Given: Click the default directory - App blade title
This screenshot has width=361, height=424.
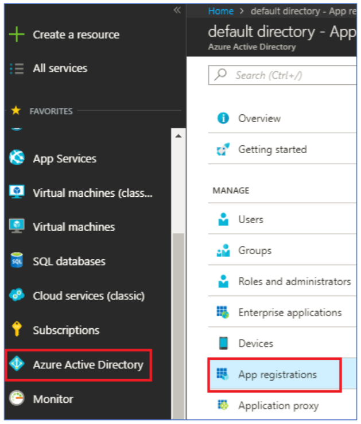Looking at the screenshot, I should (x=282, y=32).
